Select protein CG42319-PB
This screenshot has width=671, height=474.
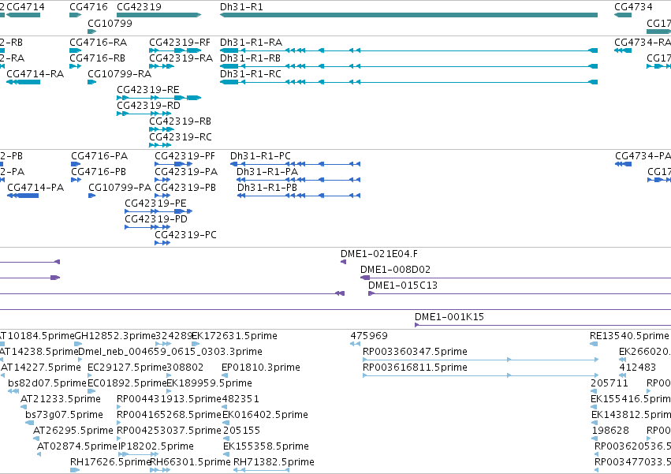point(185,188)
